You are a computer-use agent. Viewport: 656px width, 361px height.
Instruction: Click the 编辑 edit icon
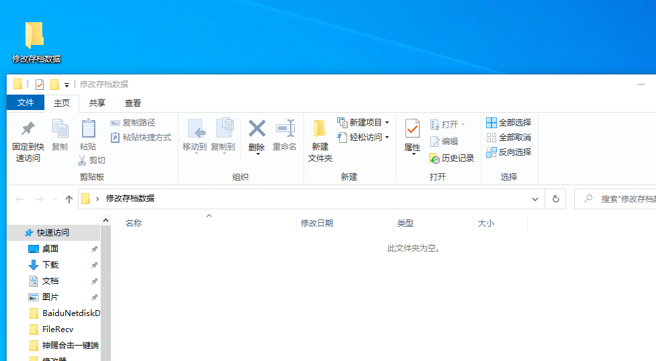tap(434, 142)
